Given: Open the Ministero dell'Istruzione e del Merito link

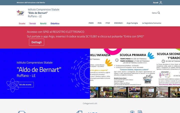Looking at the screenshot, I should click(31, 3).
